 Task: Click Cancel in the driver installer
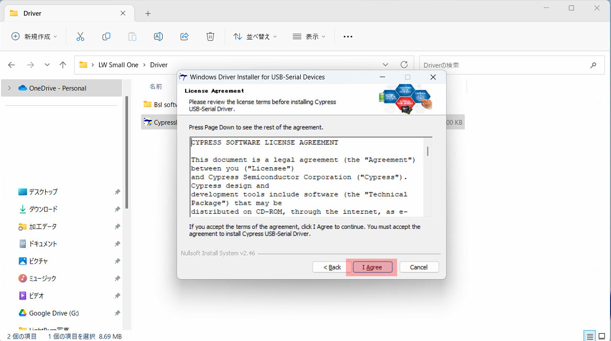[419, 267]
